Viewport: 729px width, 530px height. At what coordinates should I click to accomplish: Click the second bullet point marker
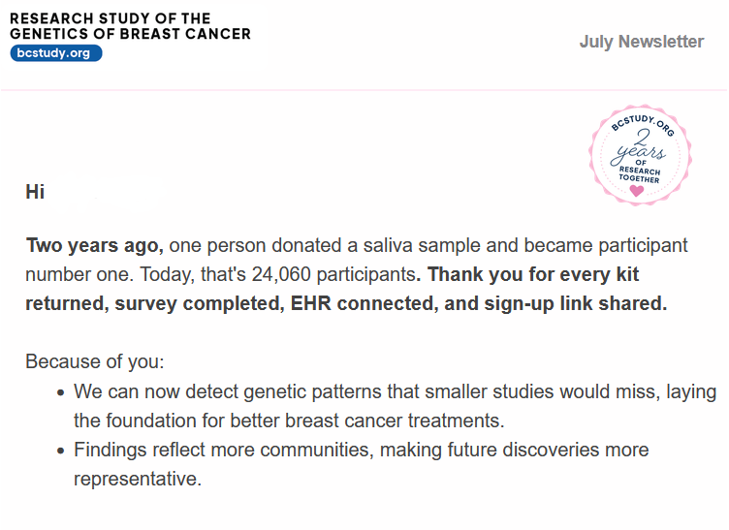coord(60,452)
